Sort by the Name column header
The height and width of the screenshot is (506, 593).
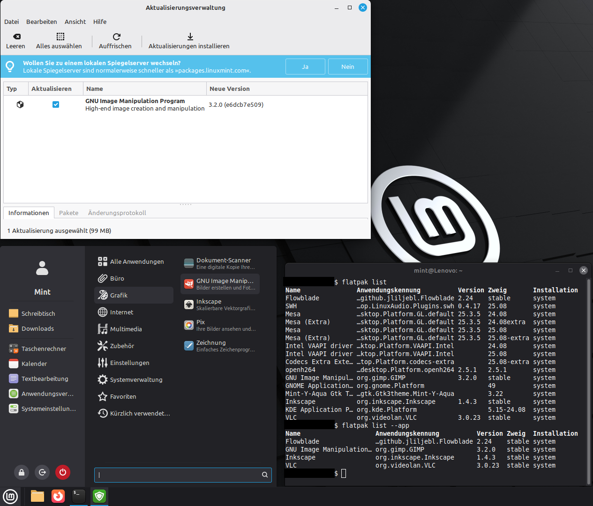145,89
